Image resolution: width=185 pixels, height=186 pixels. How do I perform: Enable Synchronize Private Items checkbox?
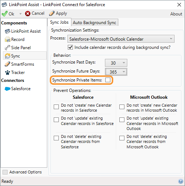[108, 80]
